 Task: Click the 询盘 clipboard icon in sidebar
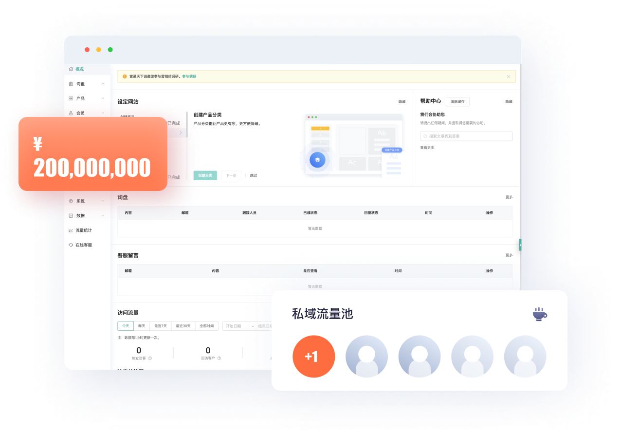71,84
